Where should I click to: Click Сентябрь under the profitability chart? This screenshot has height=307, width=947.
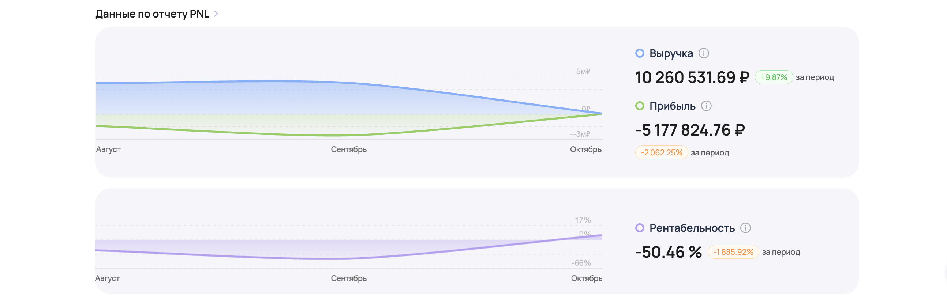[x=348, y=279]
